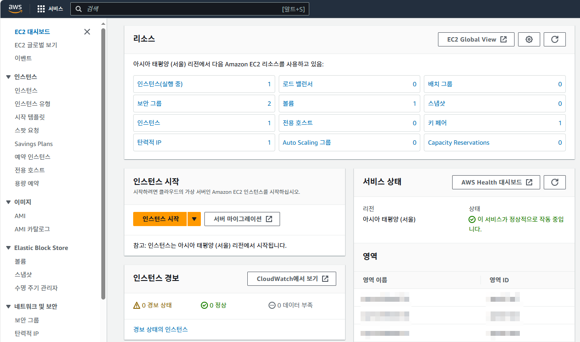Open Instance types in sidebar
580x342 pixels.
click(x=32, y=104)
